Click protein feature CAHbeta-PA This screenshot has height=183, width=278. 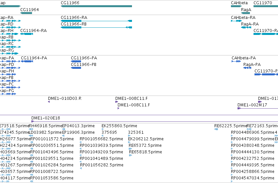pyautogui.click(x=236, y=61)
